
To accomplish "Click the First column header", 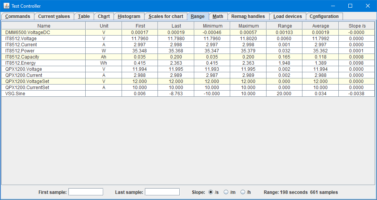I will pos(140,26).
